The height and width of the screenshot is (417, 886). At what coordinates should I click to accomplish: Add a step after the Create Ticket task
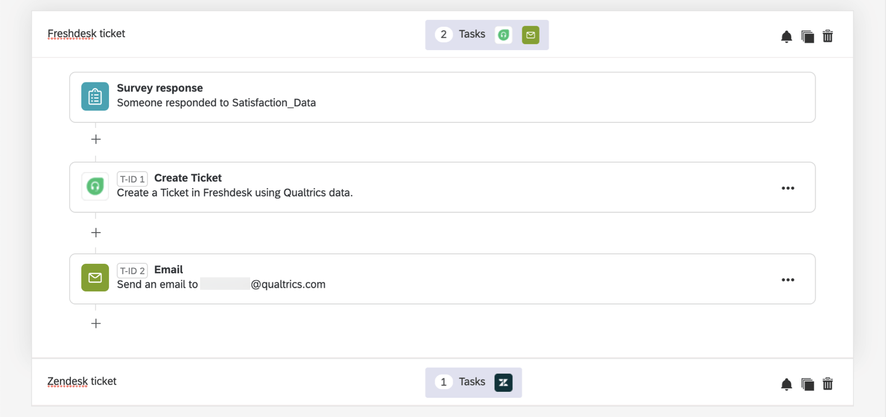point(96,232)
